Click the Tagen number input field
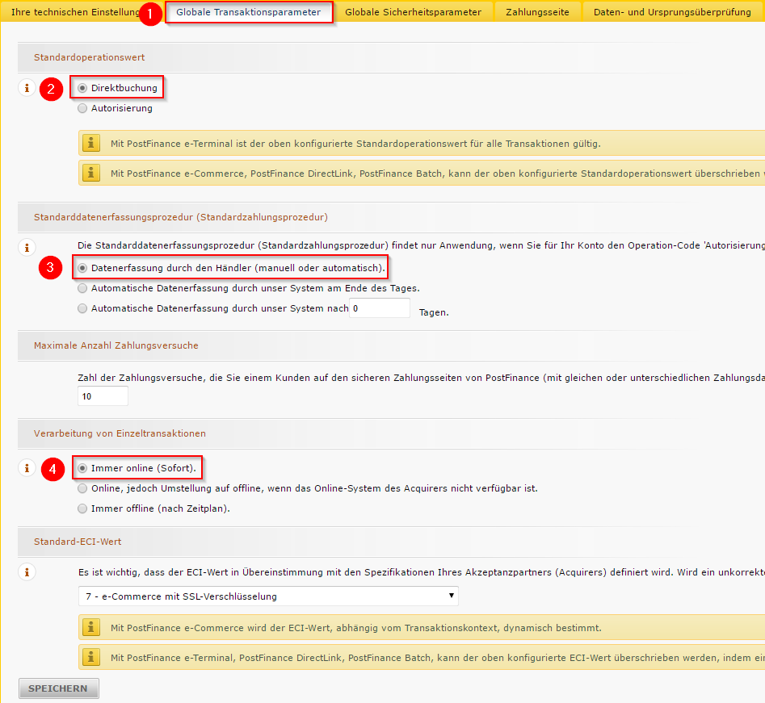The image size is (765, 703). pyautogui.click(x=379, y=308)
